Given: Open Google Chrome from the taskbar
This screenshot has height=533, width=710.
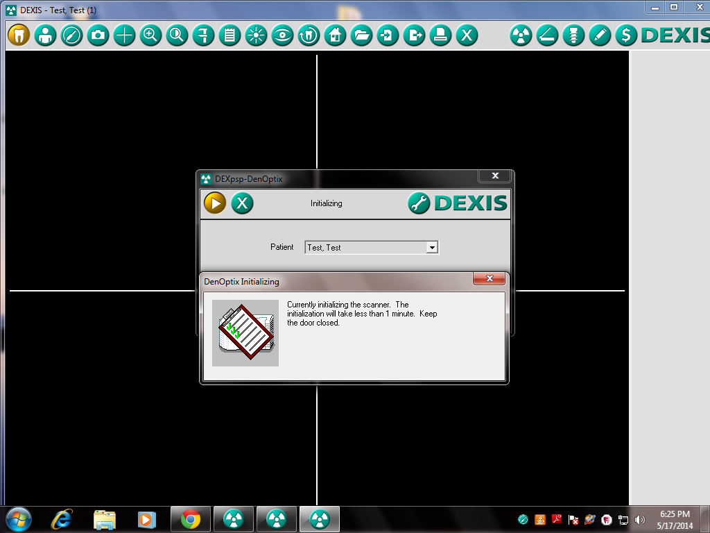Looking at the screenshot, I should [x=191, y=519].
